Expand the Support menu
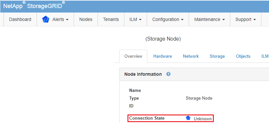 coord(246,19)
